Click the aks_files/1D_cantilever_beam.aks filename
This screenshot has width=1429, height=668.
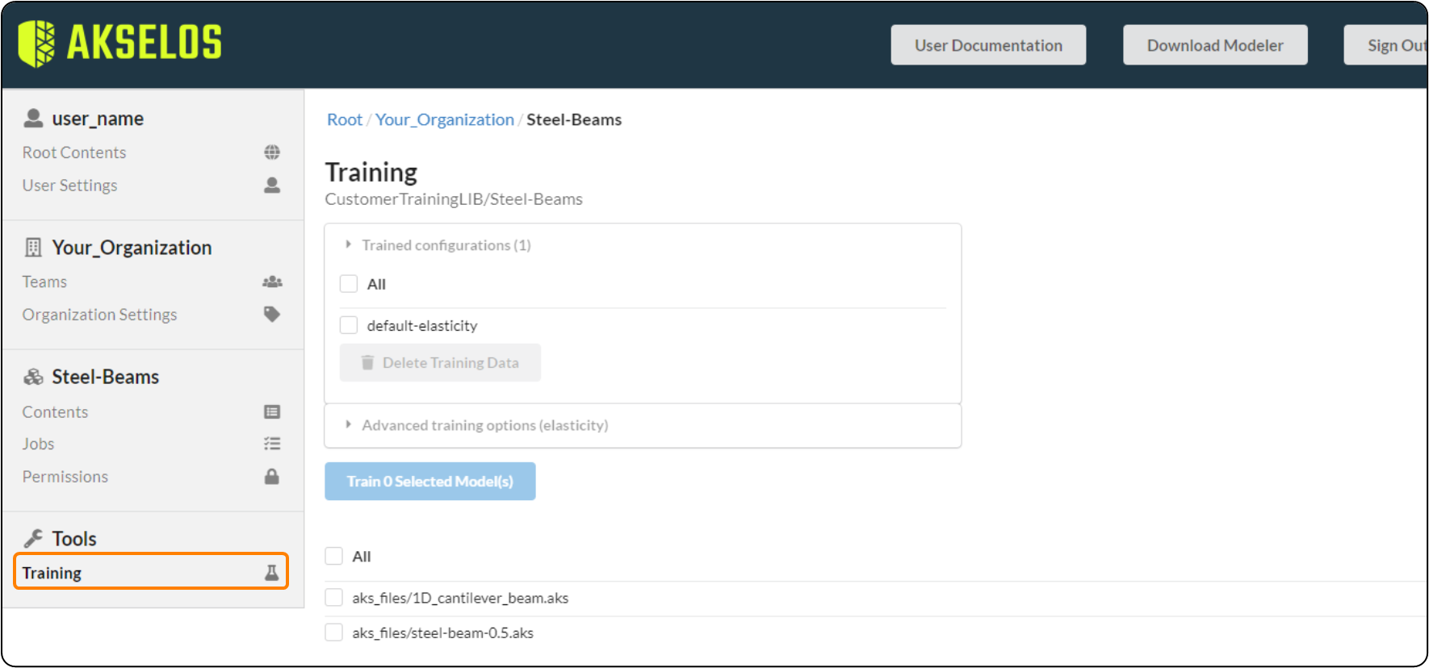tap(460, 598)
